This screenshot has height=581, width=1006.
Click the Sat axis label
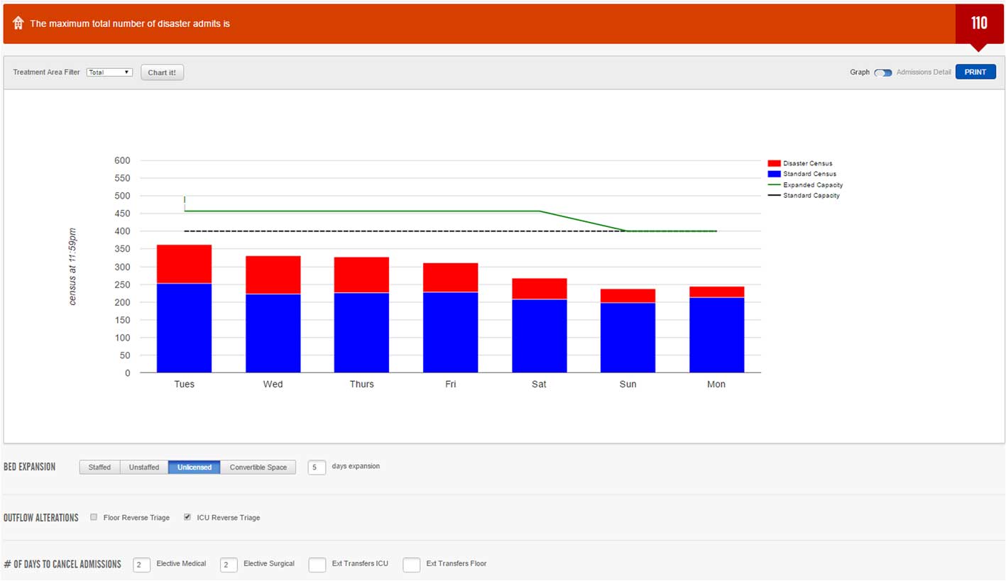[x=539, y=384]
